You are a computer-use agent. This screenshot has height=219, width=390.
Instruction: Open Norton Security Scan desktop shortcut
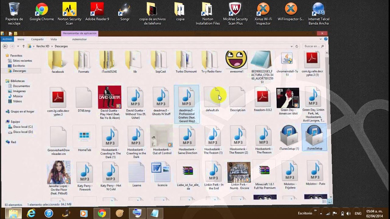click(69, 14)
